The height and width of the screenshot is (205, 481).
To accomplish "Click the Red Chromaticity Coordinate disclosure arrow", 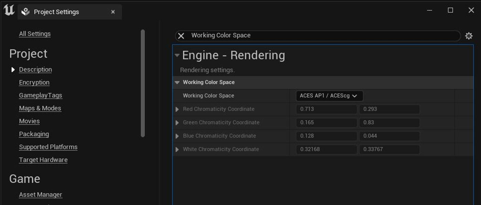I will pos(177,109).
